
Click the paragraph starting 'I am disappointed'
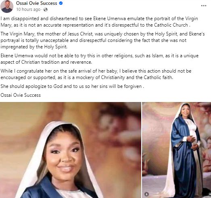pos(99,22)
